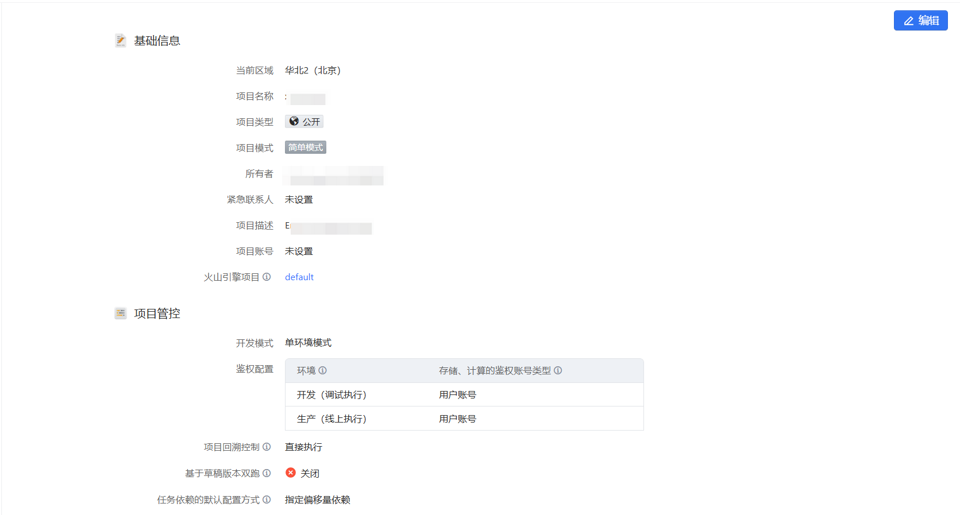This screenshot has width=960, height=515.
Task: Click the 鉴权配置 label
Action: (x=255, y=369)
